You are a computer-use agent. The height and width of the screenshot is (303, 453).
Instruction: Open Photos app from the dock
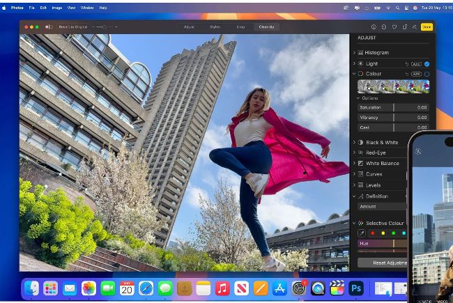(x=89, y=288)
